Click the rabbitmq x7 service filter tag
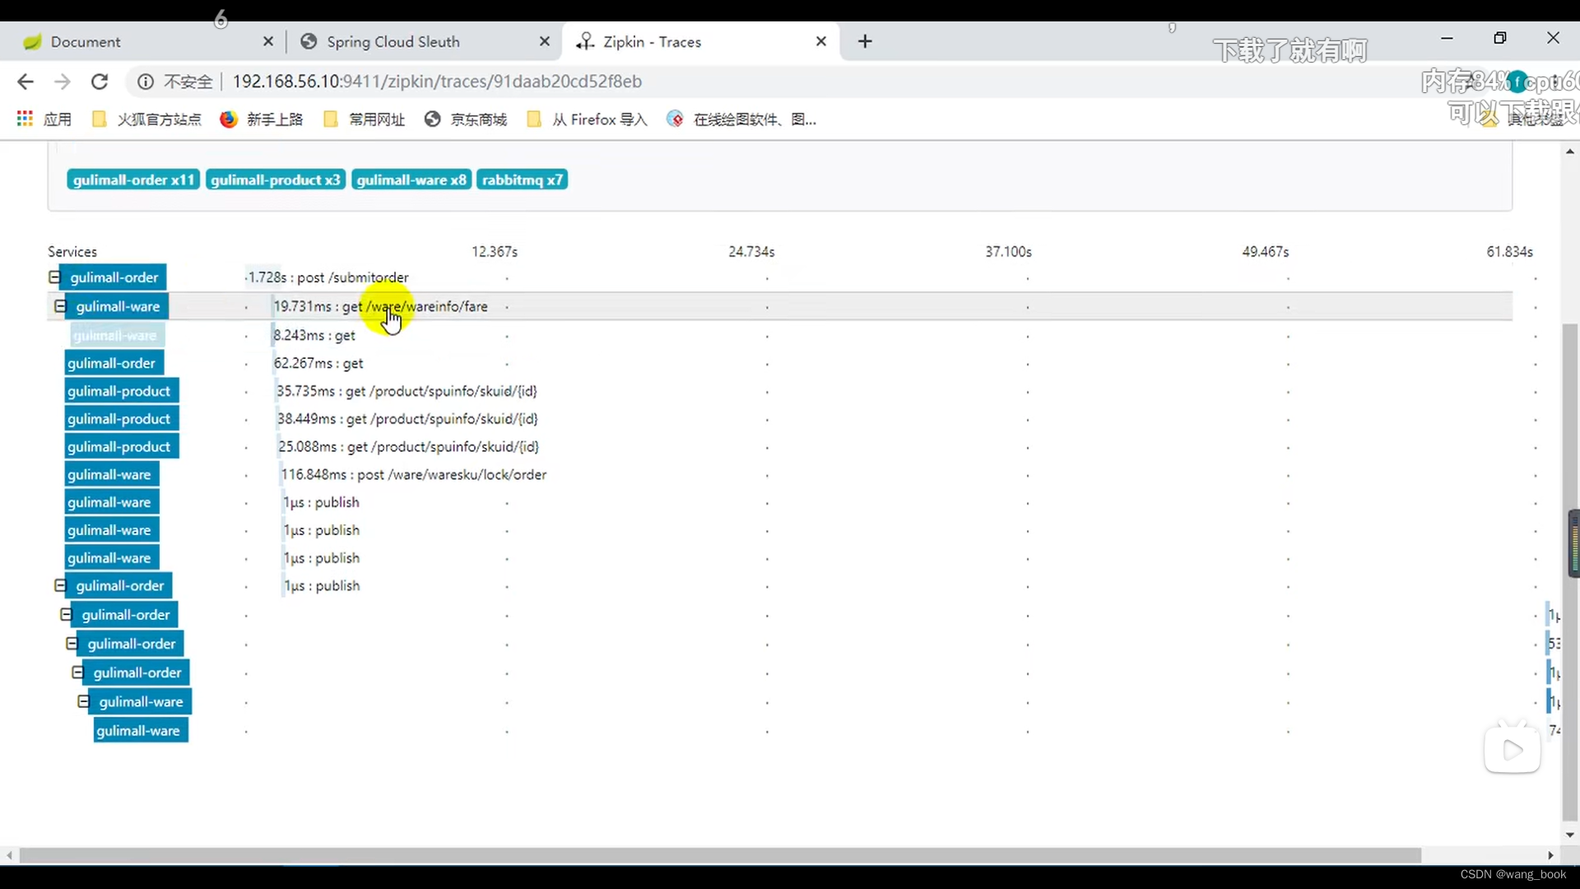The image size is (1580, 889). click(x=523, y=179)
